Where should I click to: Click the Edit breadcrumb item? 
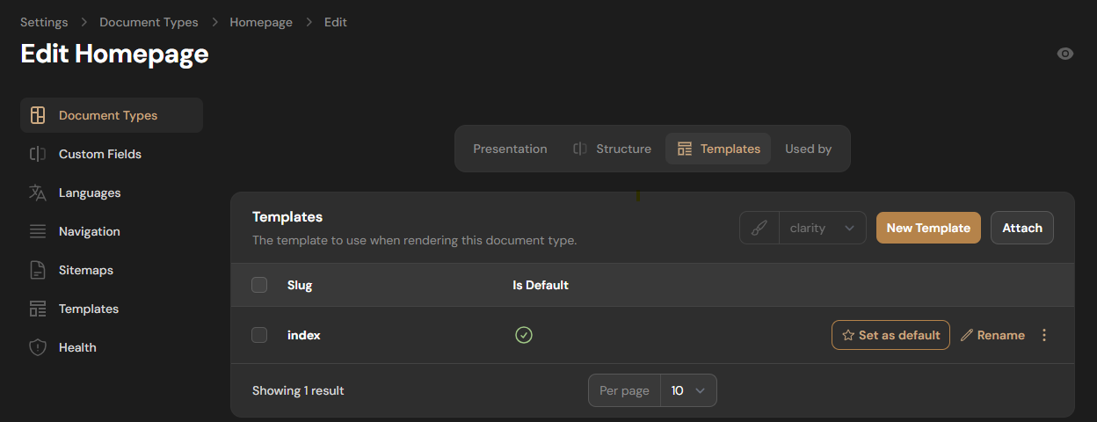click(336, 22)
